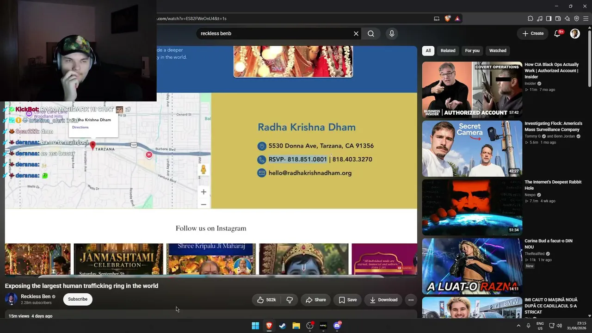
Task: Open the Internet's Deepest Rabbit Hole thumbnail
Action: click(472, 207)
